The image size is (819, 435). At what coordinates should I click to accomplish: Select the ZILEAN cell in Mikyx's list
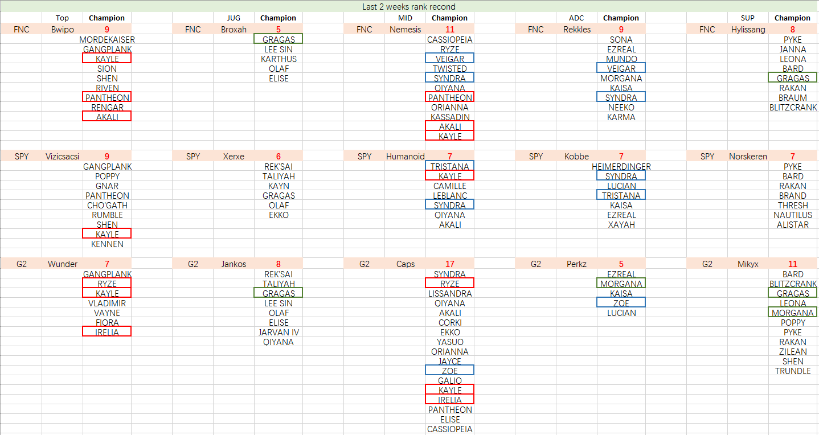point(793,352)
